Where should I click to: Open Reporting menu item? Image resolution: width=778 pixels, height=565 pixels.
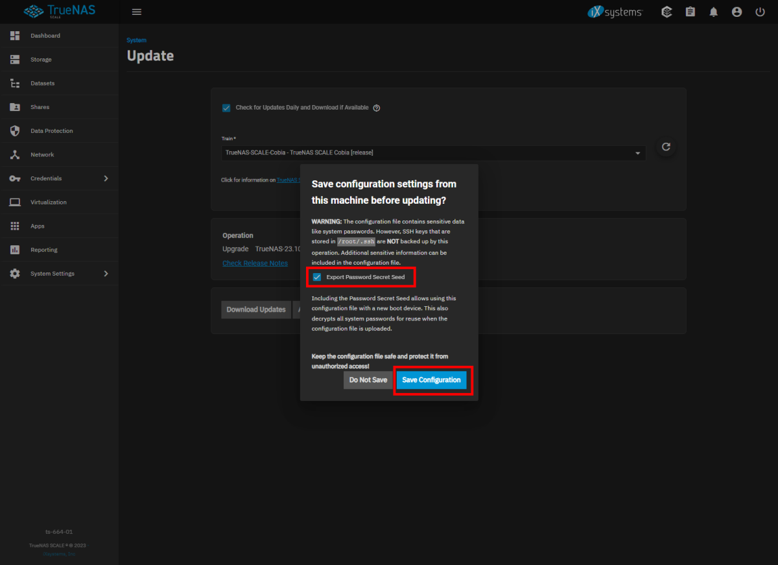point(59,250)
